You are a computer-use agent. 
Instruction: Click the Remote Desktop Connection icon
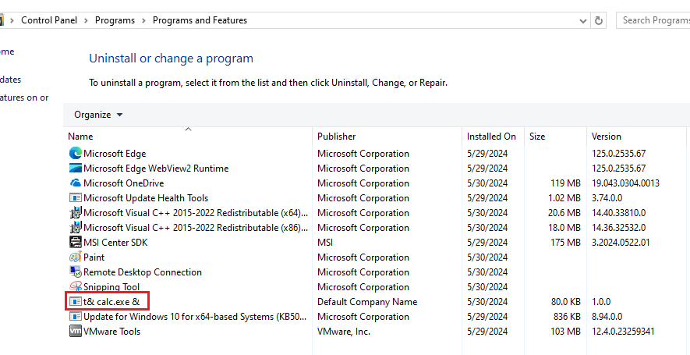[x=76, y=272]
